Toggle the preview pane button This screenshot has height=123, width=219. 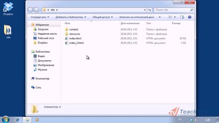[x=182, y=17]
